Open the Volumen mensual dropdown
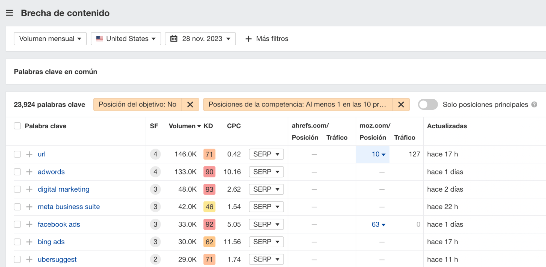Image resolution: width=546 pixels, height=267 pixels. pos(50,38)
